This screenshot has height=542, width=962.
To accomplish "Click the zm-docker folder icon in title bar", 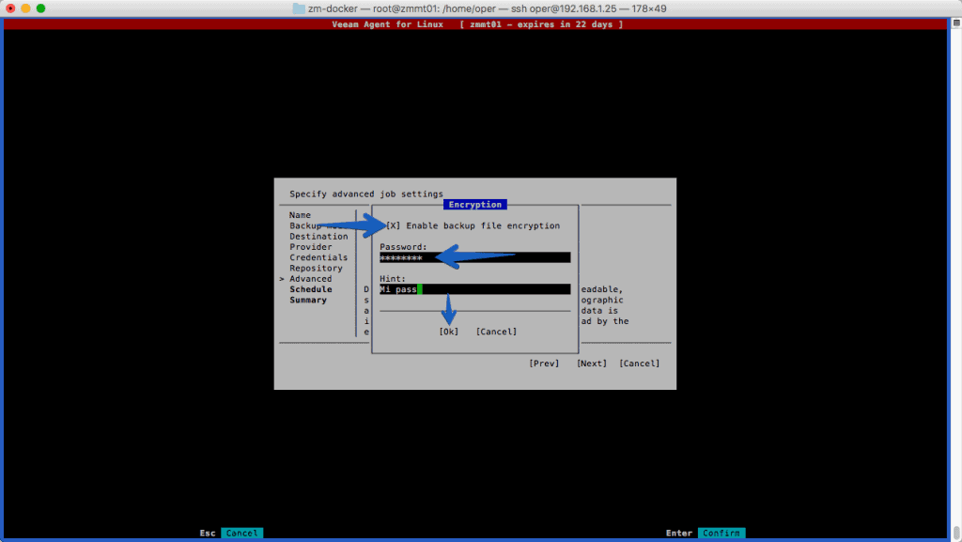I will tap(299, 8).
